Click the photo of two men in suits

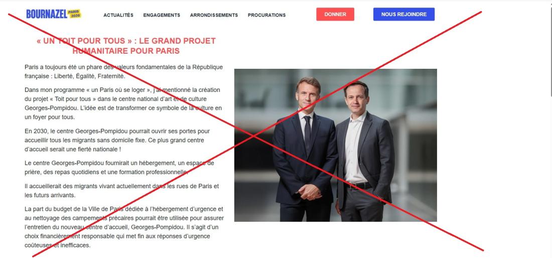coord(336,145)
